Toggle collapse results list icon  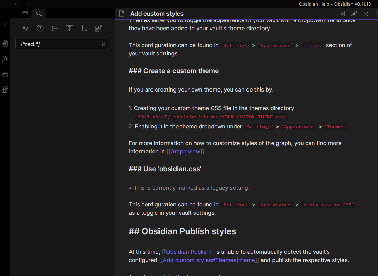55,29
